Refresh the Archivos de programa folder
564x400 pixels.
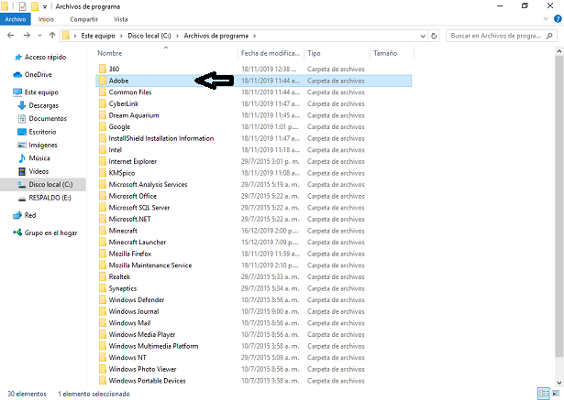[x=434, y=36]
